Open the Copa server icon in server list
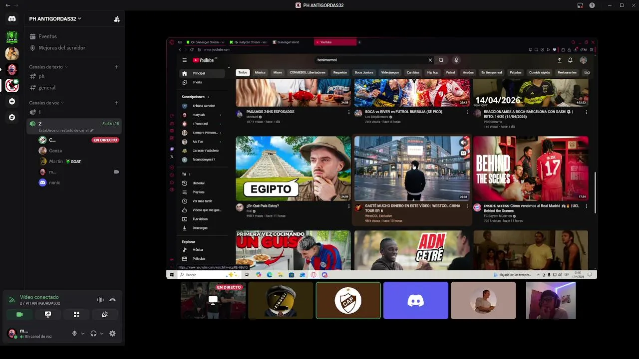This screenshot has height=359, width=639. pyautogui.click(x=12, y=37)
